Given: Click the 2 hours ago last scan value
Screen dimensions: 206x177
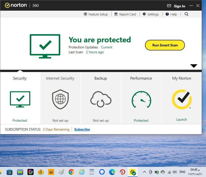Looking at the screenshot, I should 95,52.
